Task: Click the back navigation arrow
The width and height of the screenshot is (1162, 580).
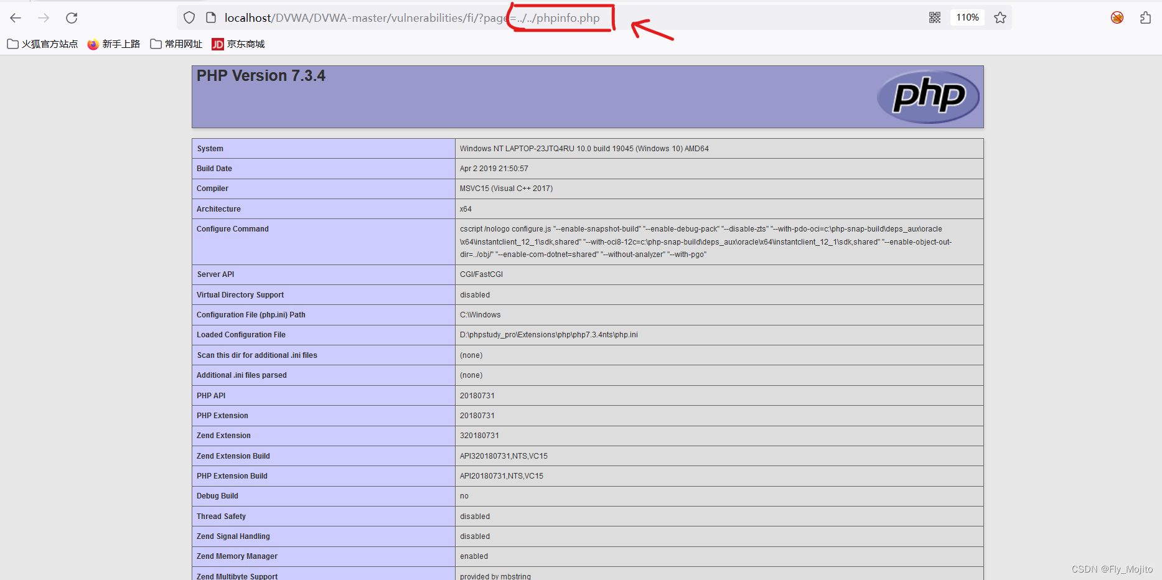Action: [15, 17]
